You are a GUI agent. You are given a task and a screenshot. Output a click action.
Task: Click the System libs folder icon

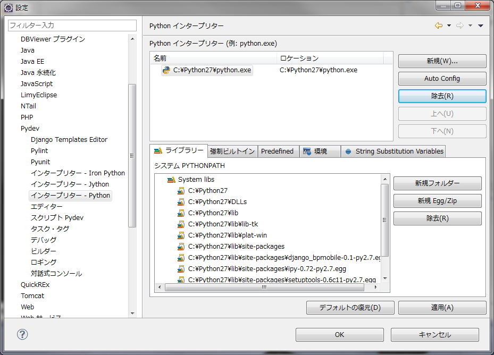pos(171,180)
